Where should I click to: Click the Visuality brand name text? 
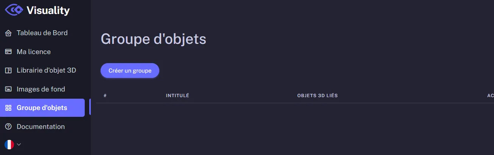[x=48, y=10]
